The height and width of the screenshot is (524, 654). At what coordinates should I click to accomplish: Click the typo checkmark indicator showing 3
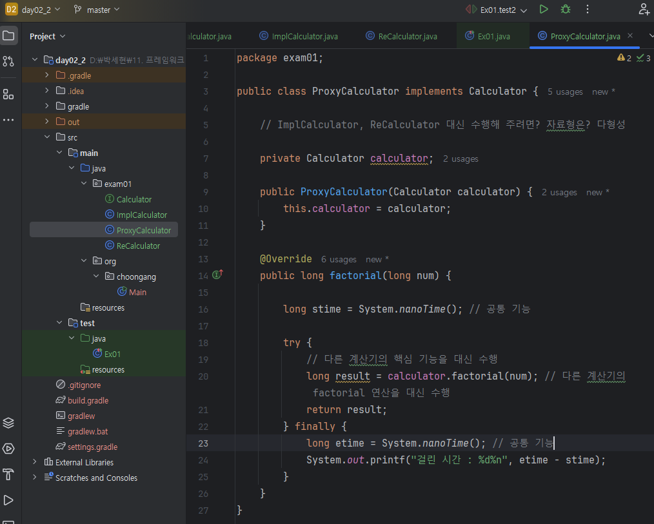[x=644, y=58]
